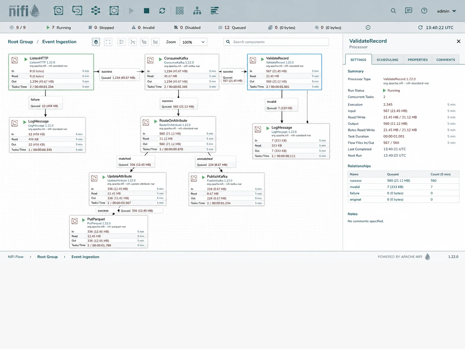Click the ListenHTTP run status arrow

point(26,59)
